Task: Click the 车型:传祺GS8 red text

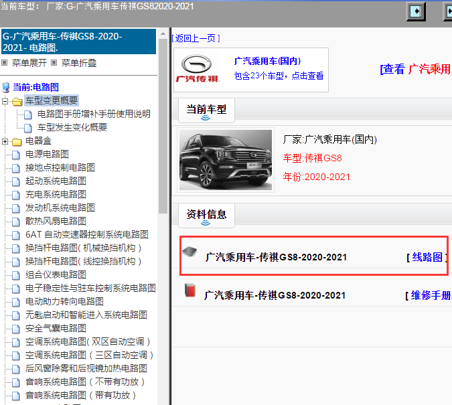Action: pyautogui.click(x=312, y=158)
